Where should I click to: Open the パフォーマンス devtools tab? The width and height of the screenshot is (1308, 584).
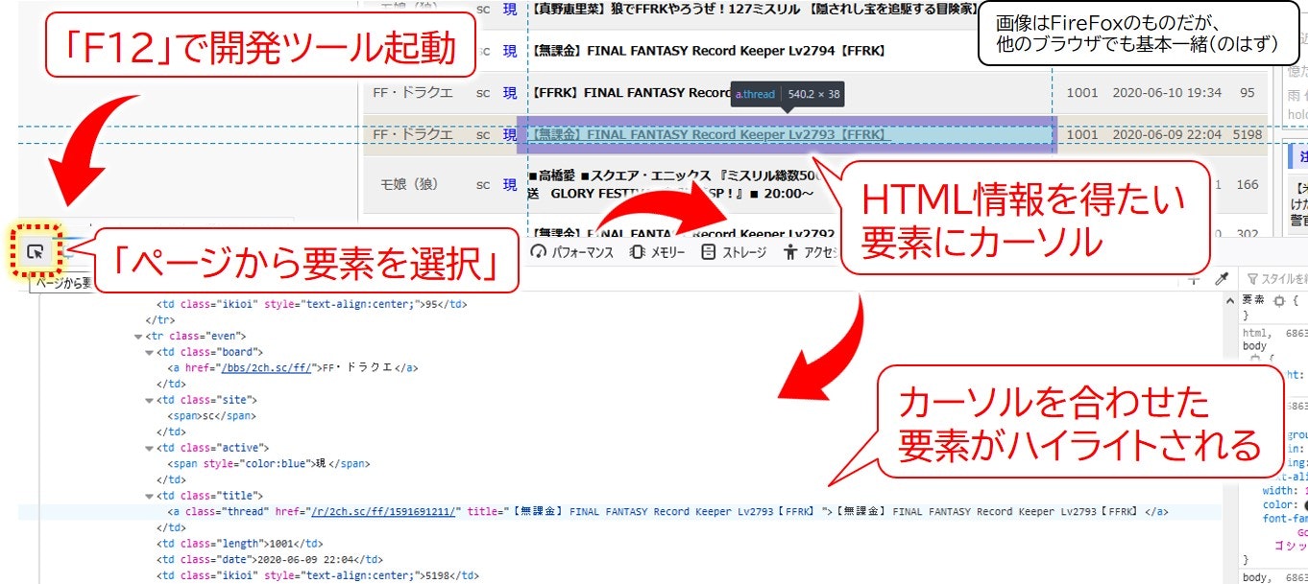(571, 252)
